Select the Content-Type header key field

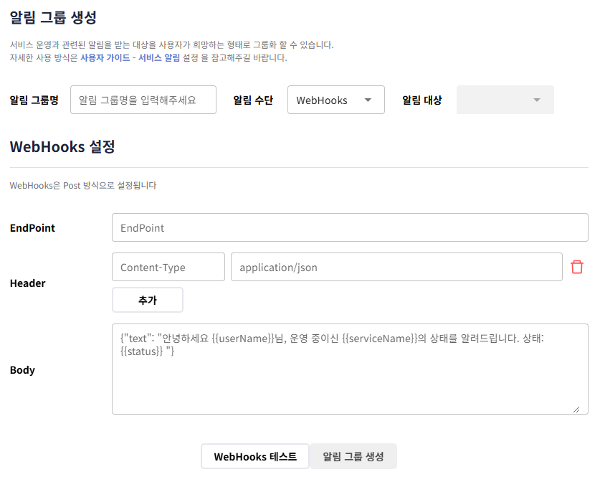click(x=168, y=267)
